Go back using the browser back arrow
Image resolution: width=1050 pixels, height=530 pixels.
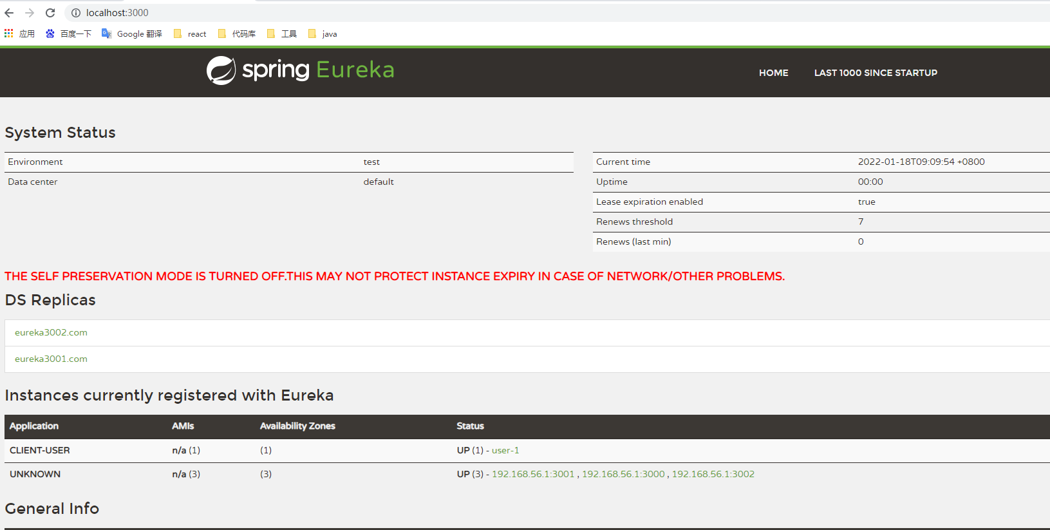point(9,13)
